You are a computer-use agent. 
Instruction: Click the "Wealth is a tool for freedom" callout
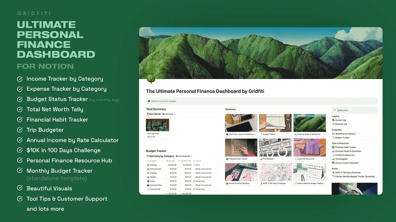click(x=262, y=101)
